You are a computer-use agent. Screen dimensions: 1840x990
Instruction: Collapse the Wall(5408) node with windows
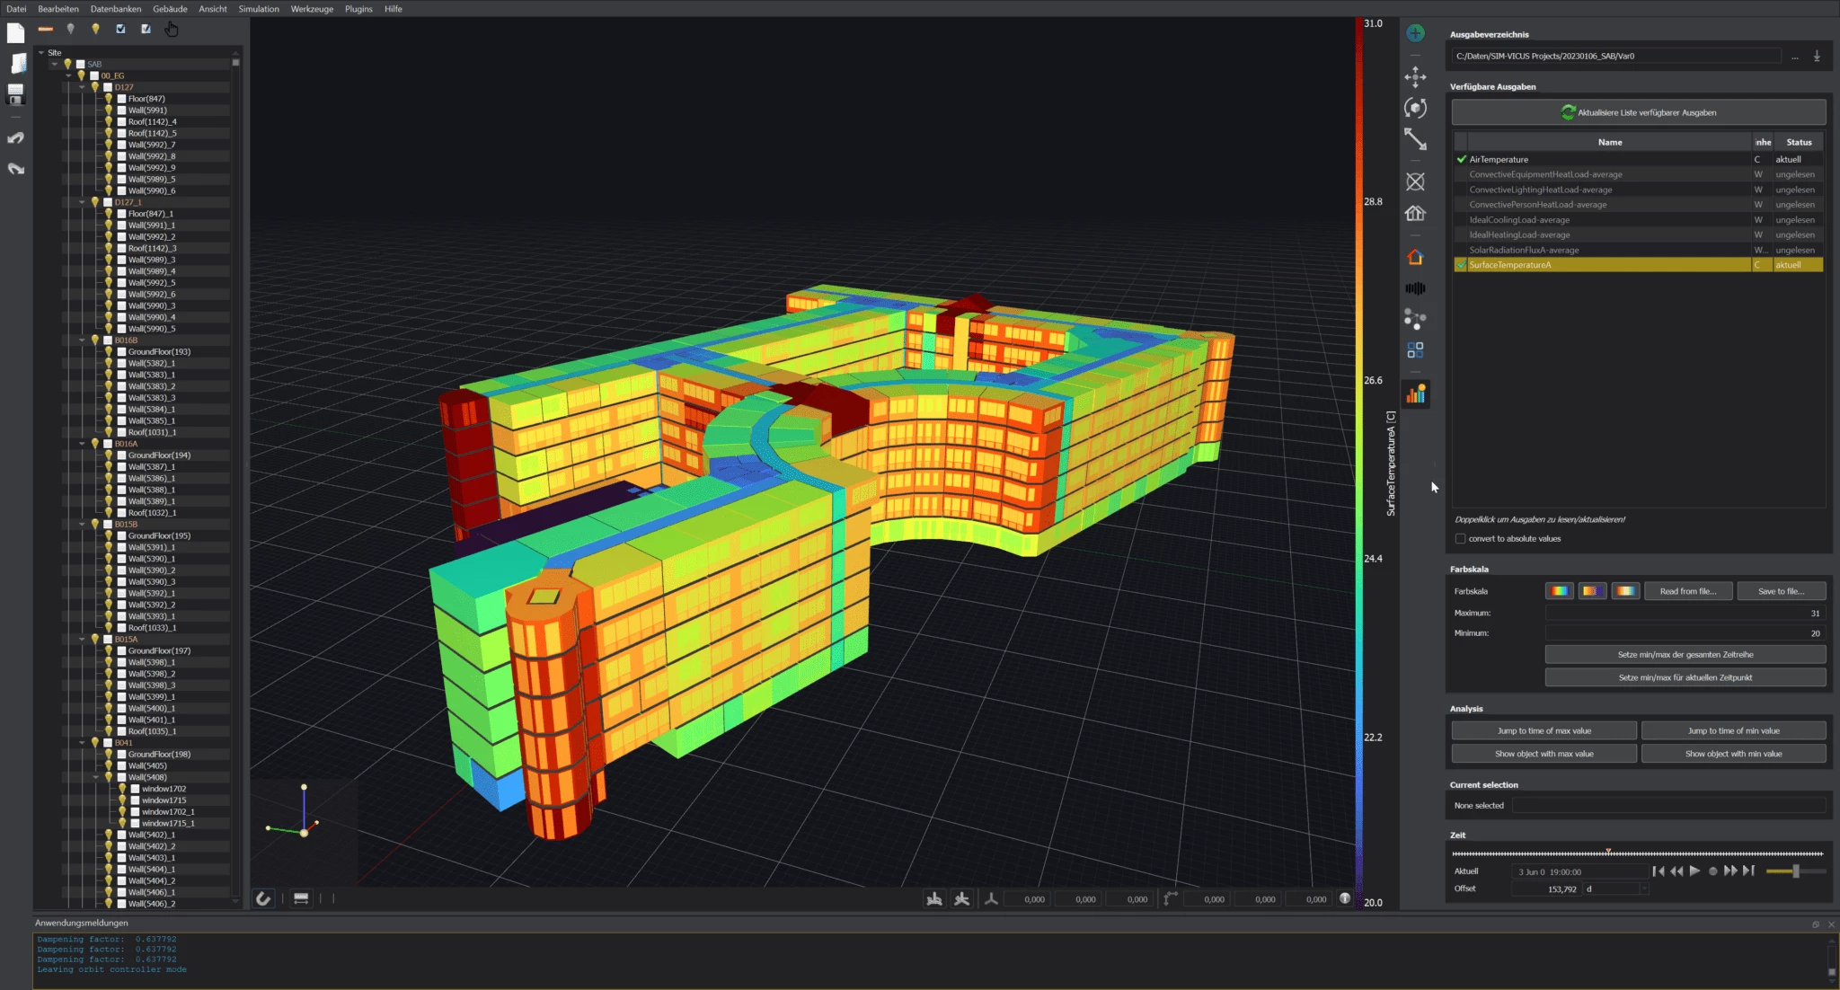point(95,778)
